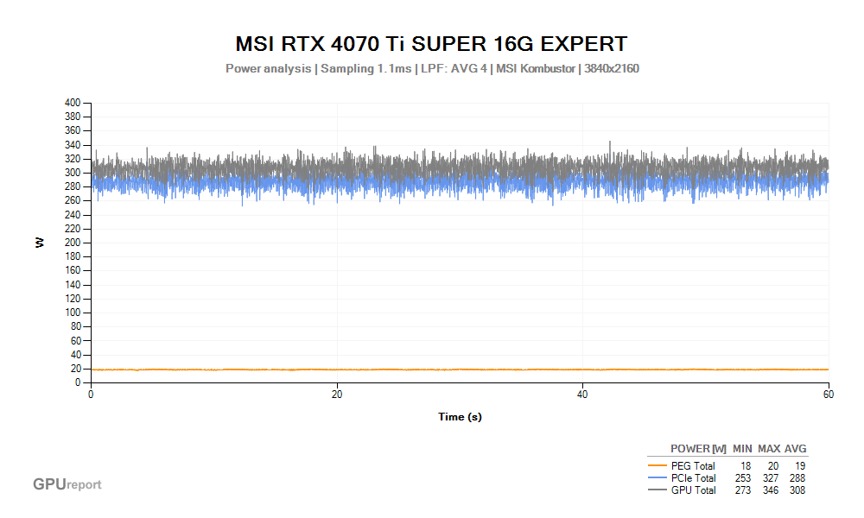
Task: Select the "GPU Total" legend label
Action: coord(693,490)
